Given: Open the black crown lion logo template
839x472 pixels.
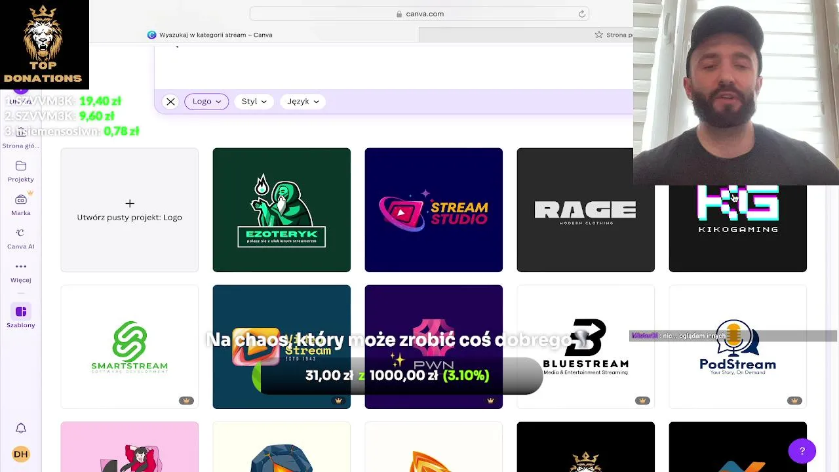Looking at the screenshot, I should pos(586,447).
